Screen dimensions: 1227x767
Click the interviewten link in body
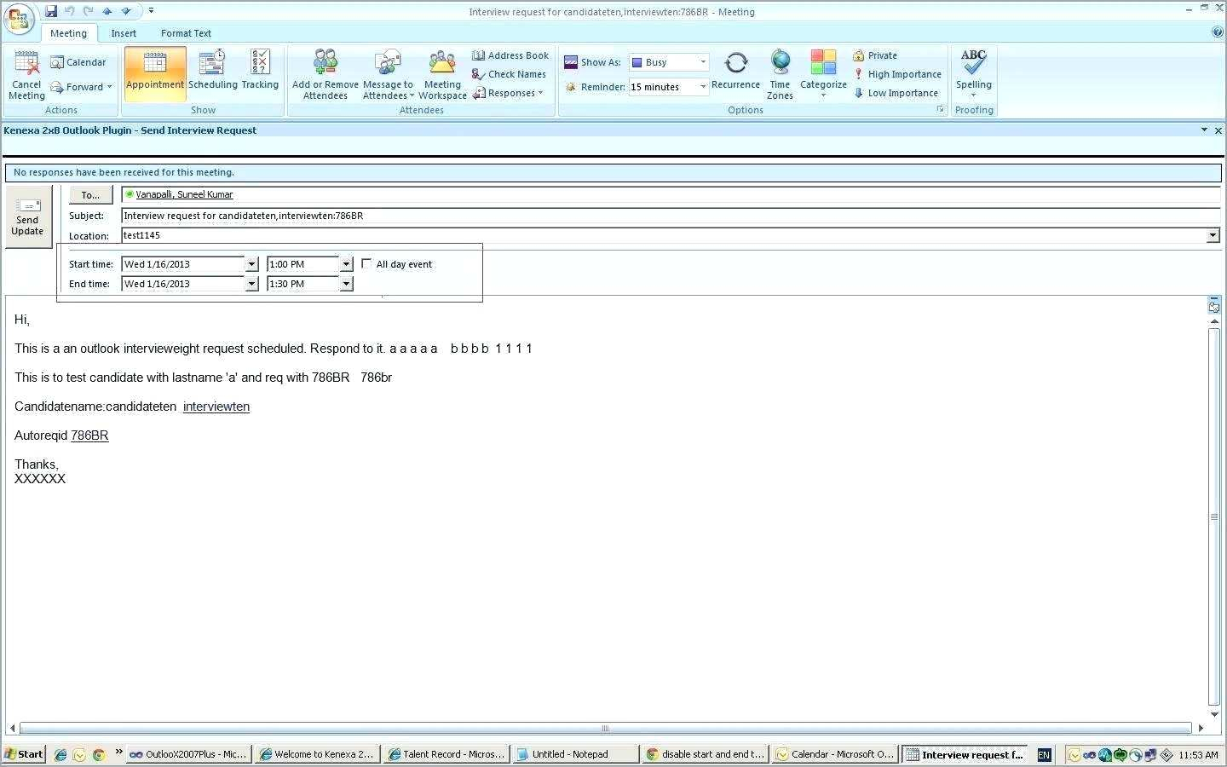(216, 407)
